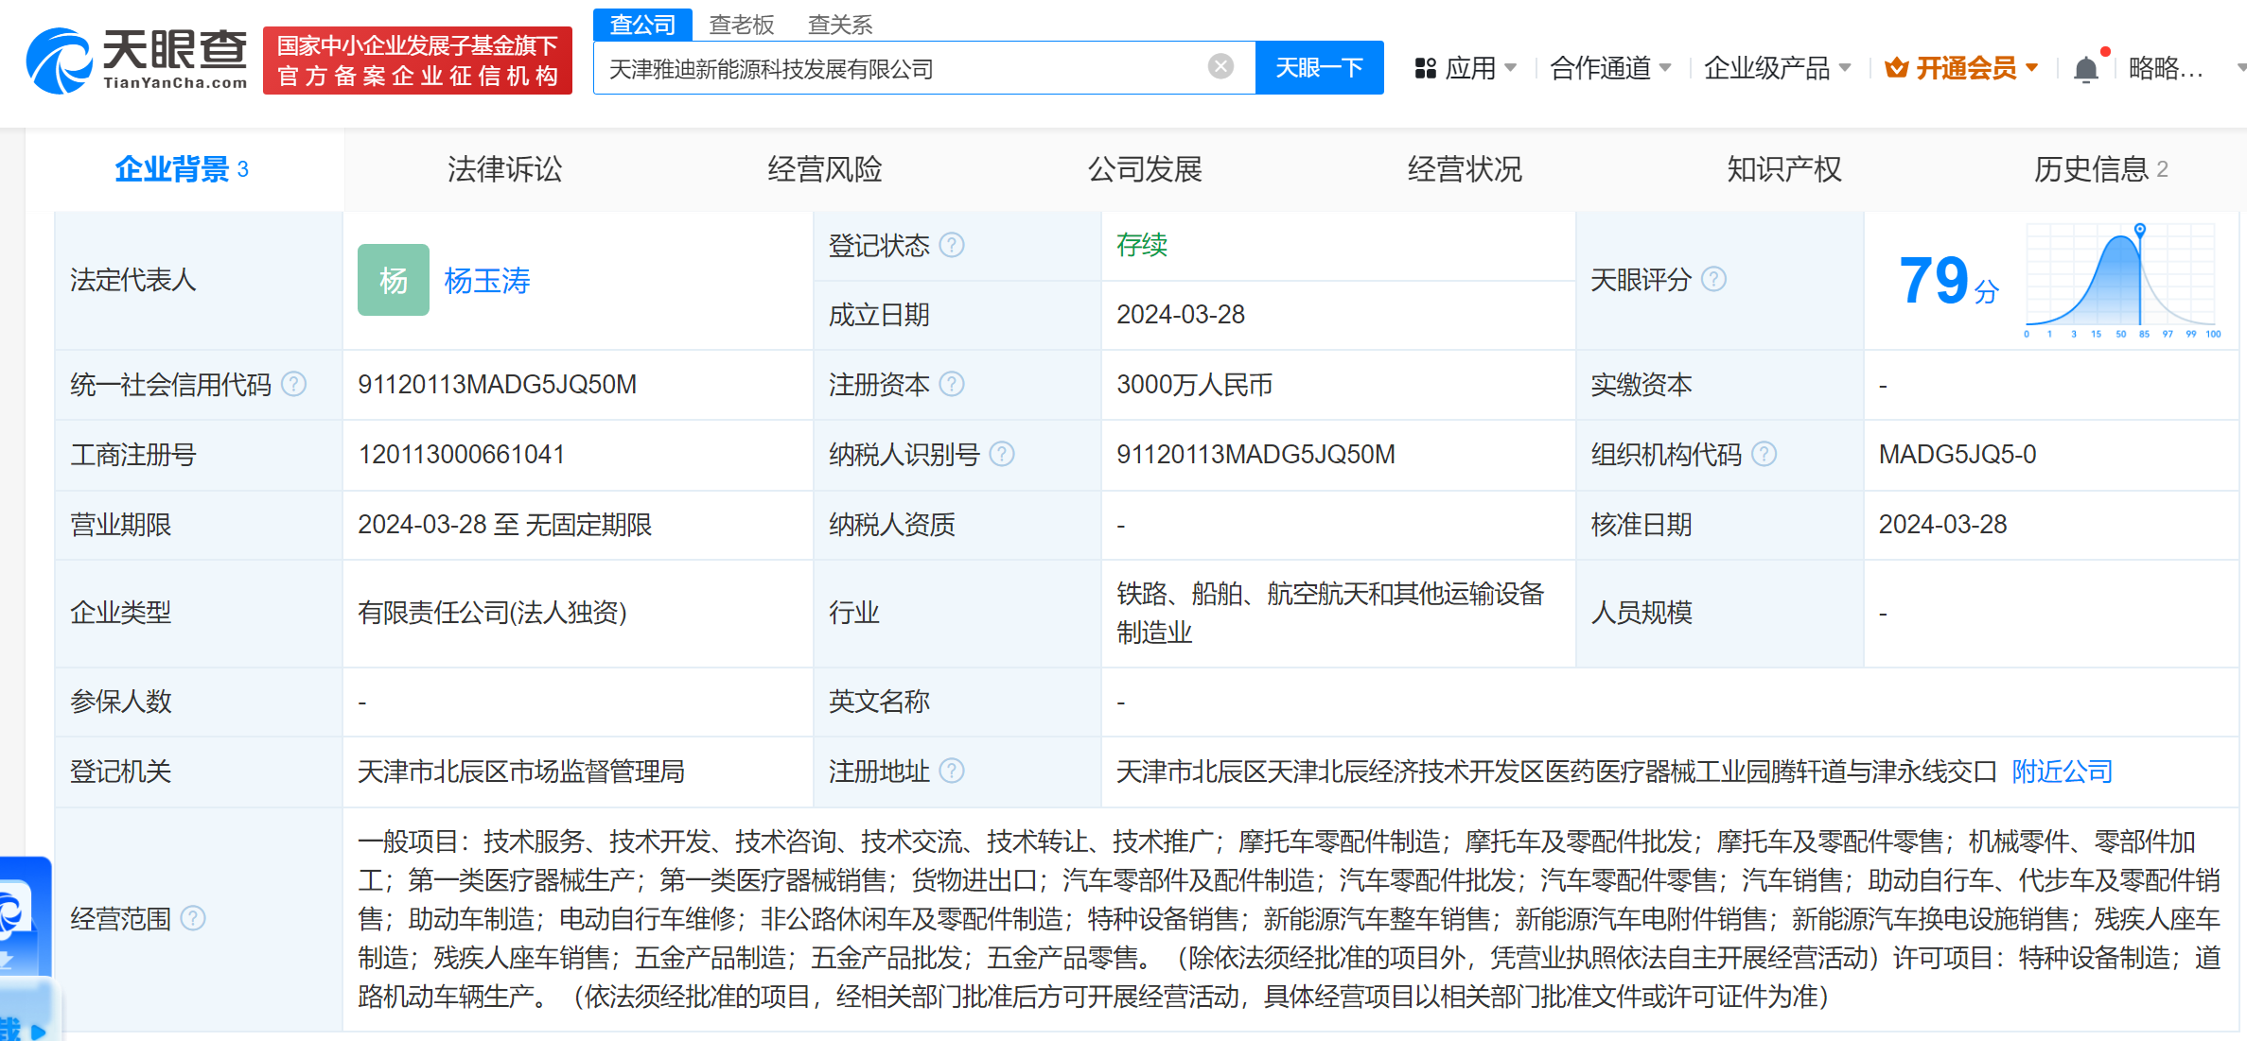Open the notification bell
The width and height of the screenshot is (2247, 1041).
coord(2085,69)
